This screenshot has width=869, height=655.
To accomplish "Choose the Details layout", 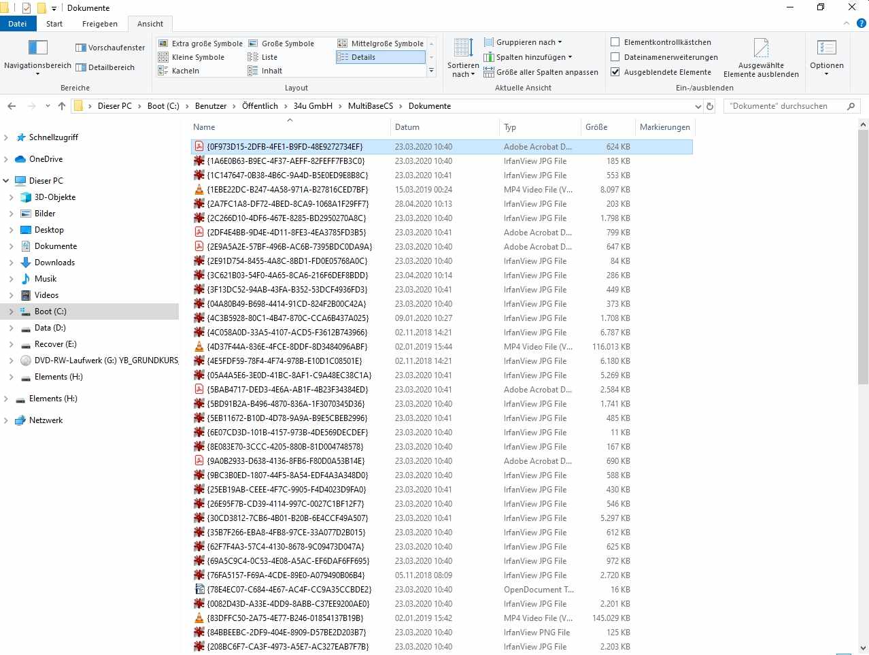I will pyautogui.click(x=381, y=57).
